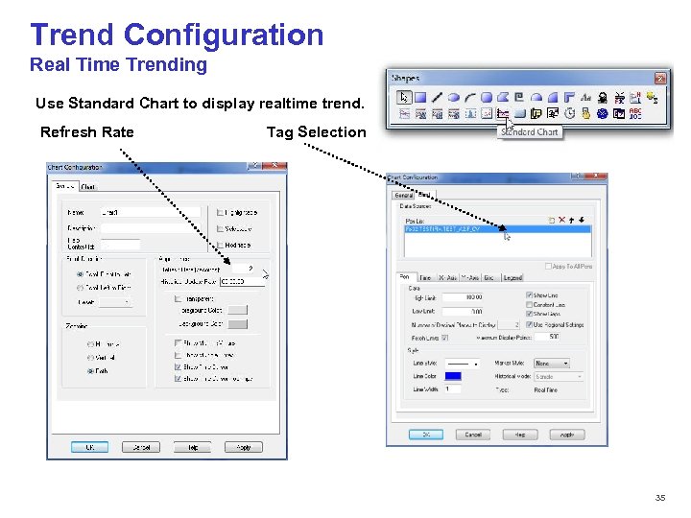This screenshot has width=691, height=518.
Task: Pick the straight Line drawing tool
Action: (437, 97)
